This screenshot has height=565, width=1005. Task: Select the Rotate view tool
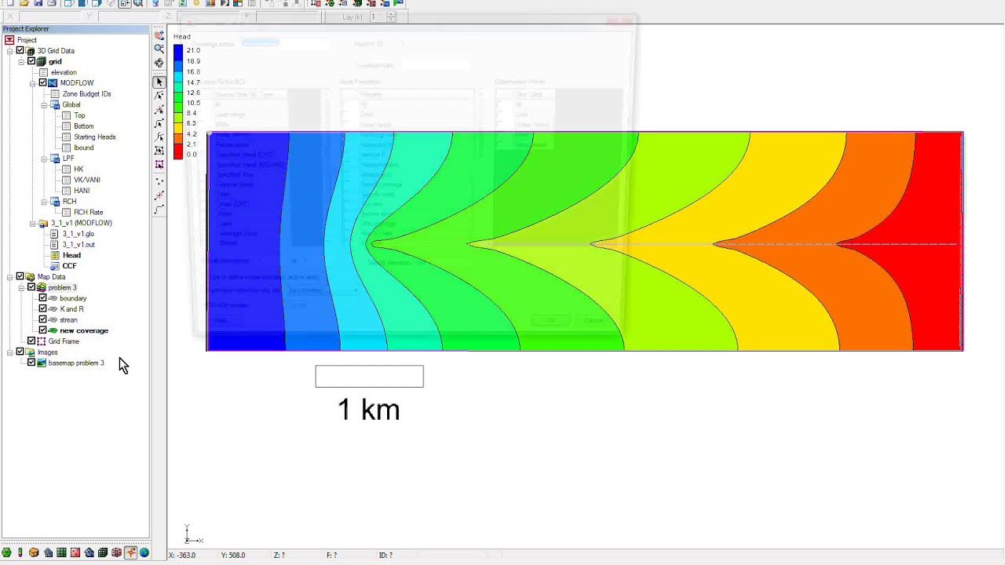[159, 63]
